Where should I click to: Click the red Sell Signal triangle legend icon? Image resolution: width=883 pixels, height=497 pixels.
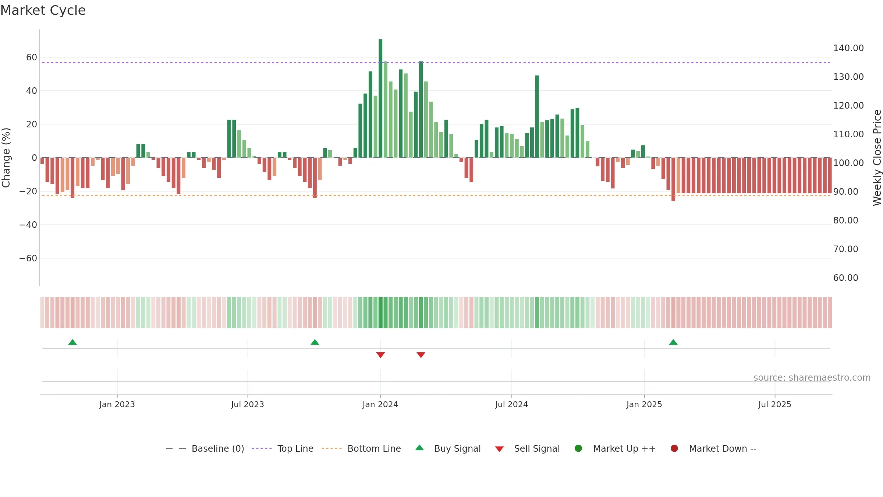coord(499,449)
